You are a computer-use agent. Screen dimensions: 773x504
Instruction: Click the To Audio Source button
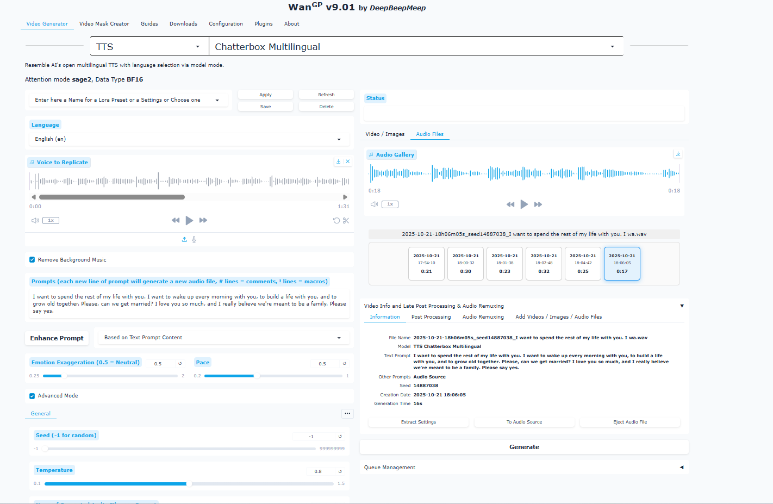tap(524, 422)
